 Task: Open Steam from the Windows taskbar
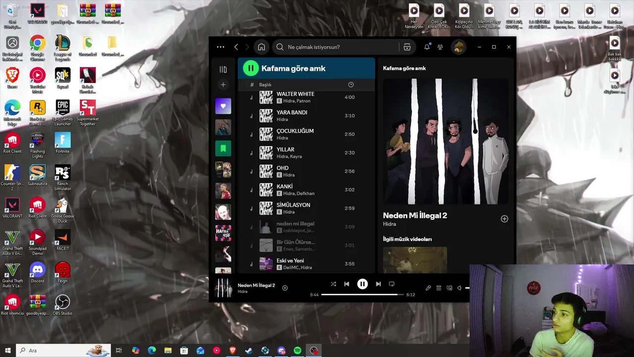pyautogui.click(x=249, y=351)
